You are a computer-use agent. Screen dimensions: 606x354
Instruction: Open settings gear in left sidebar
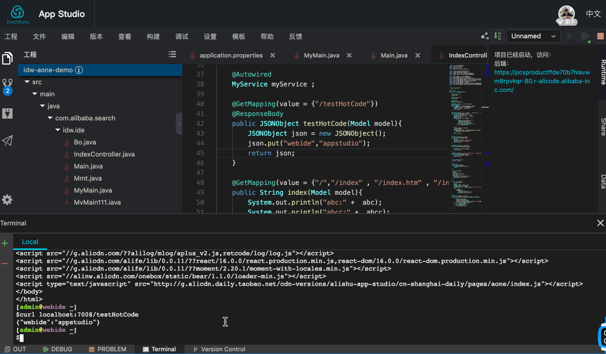pos(7,200)
